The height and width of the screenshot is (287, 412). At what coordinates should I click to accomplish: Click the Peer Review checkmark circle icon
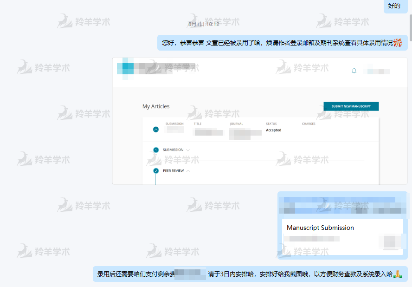click(156, 171)
